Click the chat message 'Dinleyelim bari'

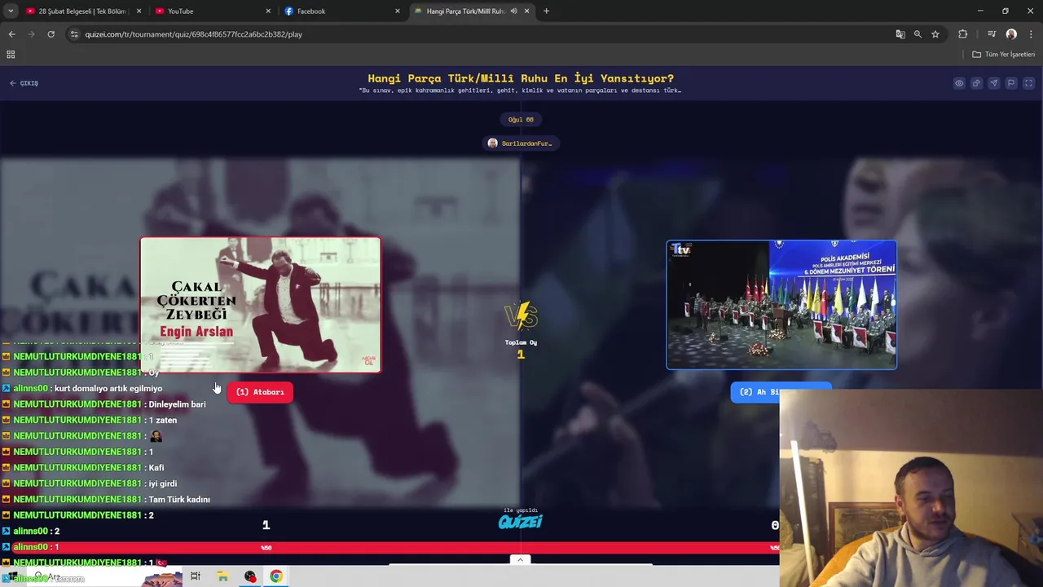(x=177, y=404)
